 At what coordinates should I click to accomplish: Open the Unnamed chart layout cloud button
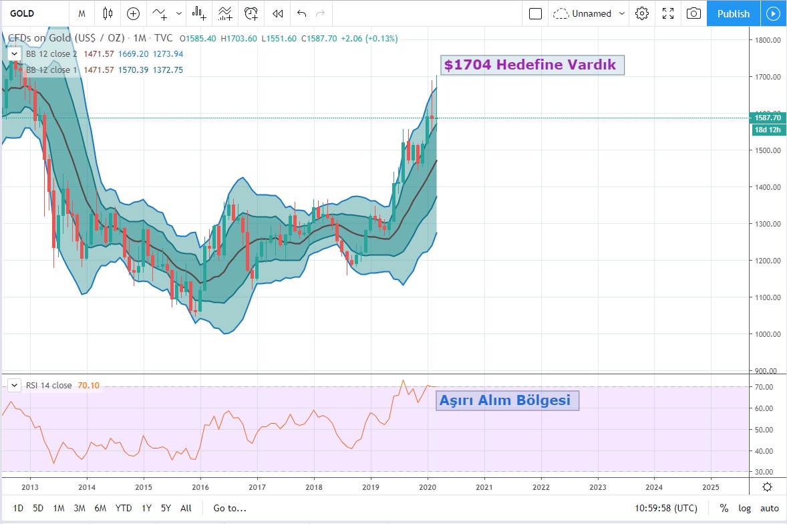(x=582, y=13)
